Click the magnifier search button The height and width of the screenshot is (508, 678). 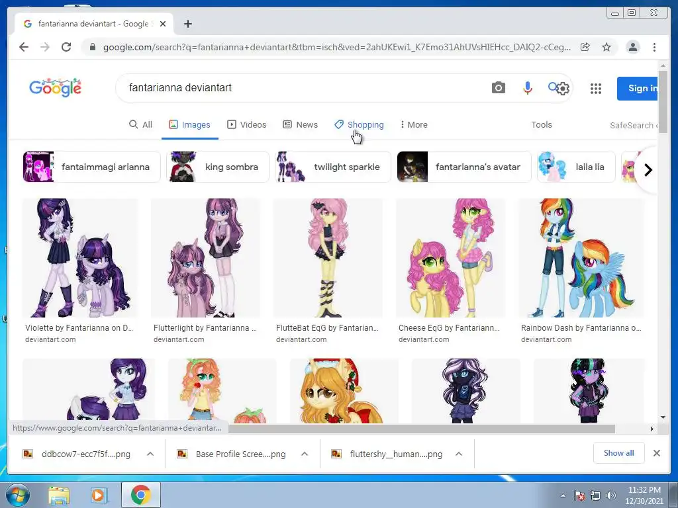552,87
